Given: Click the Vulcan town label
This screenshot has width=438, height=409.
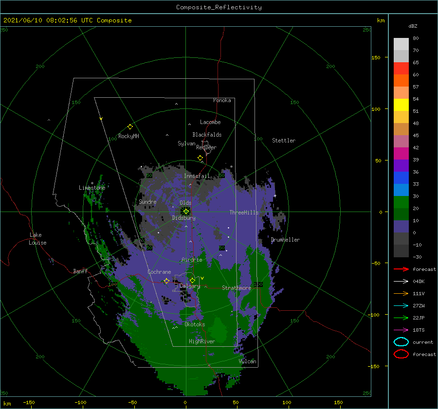Looking at the screenshot, I should click(x=248, y=361).
